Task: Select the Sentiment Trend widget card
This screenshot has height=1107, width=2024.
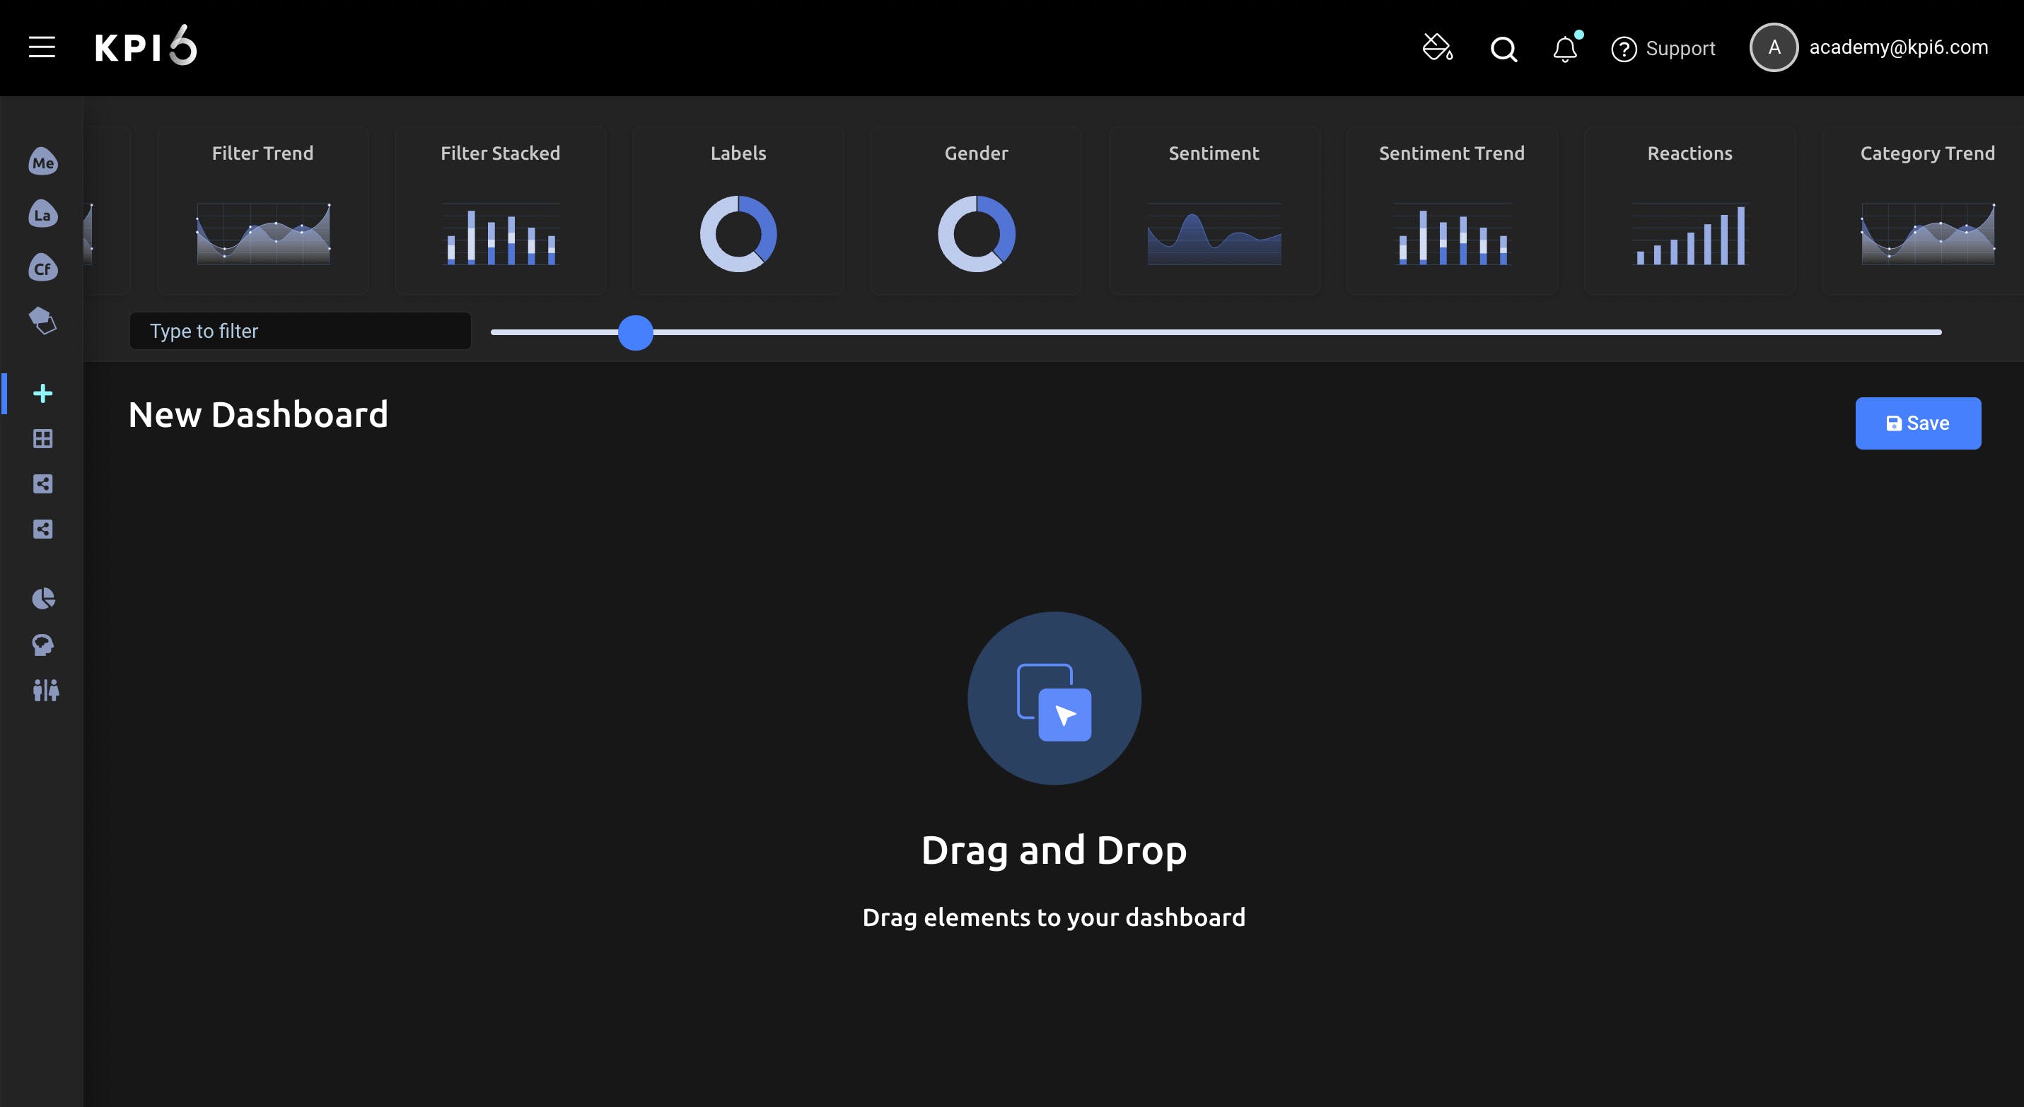Action: pyautogui.click(x=1451, y=211)
